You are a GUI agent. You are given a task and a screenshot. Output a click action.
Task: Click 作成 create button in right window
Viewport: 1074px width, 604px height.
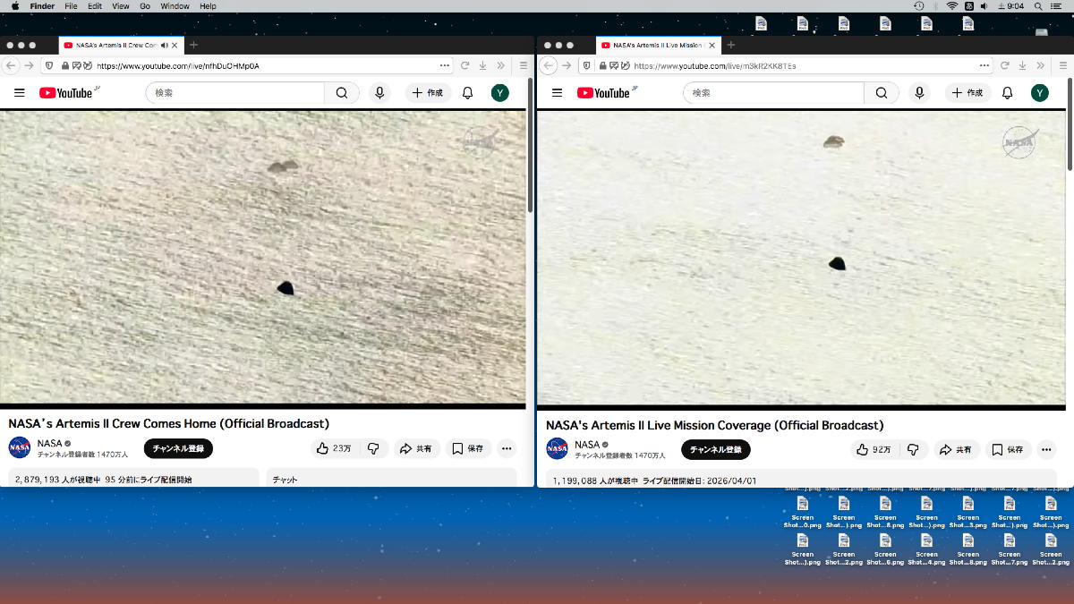pos(967,93)
